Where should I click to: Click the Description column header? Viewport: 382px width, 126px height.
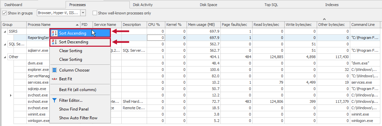[x=134, y=25]
